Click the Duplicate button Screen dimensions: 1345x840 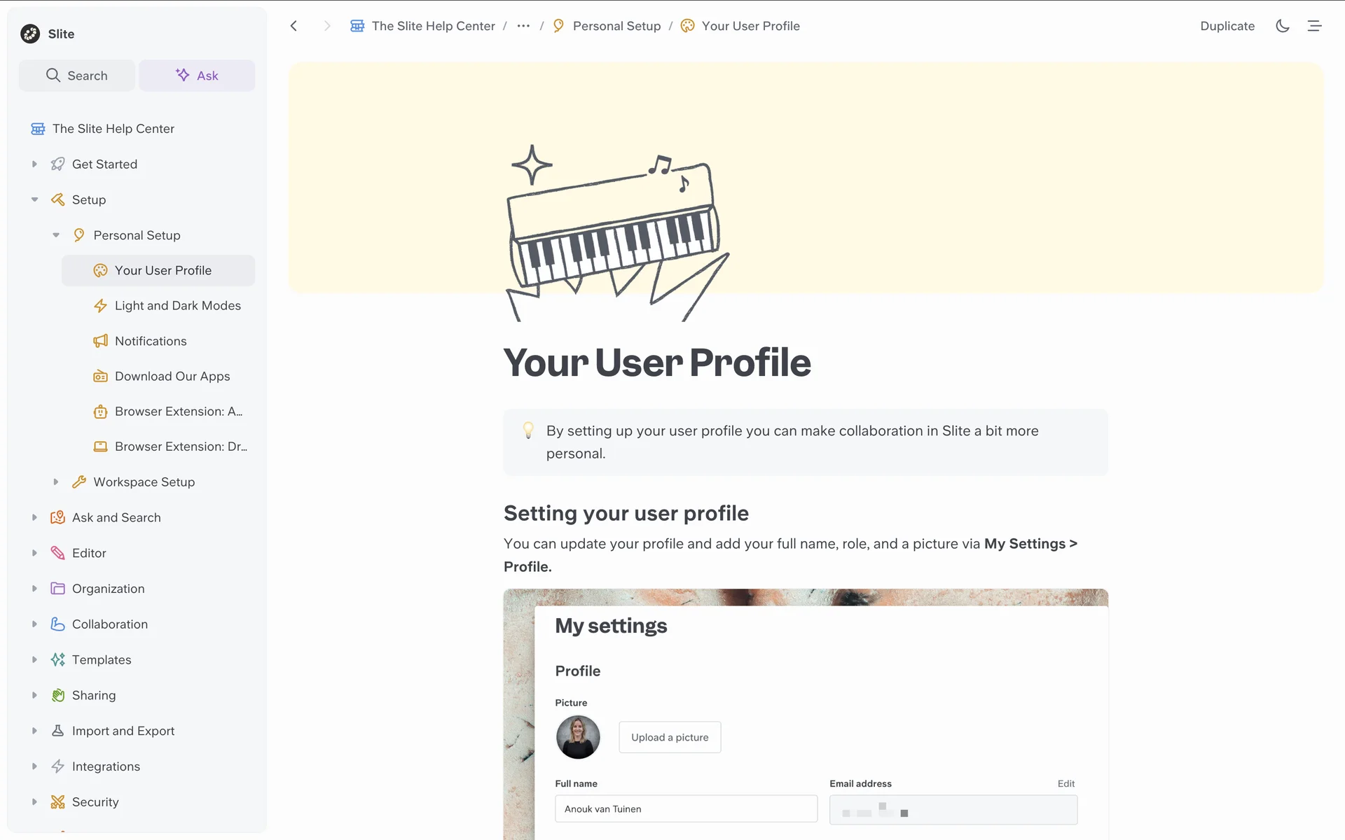tap(1227, 26)
